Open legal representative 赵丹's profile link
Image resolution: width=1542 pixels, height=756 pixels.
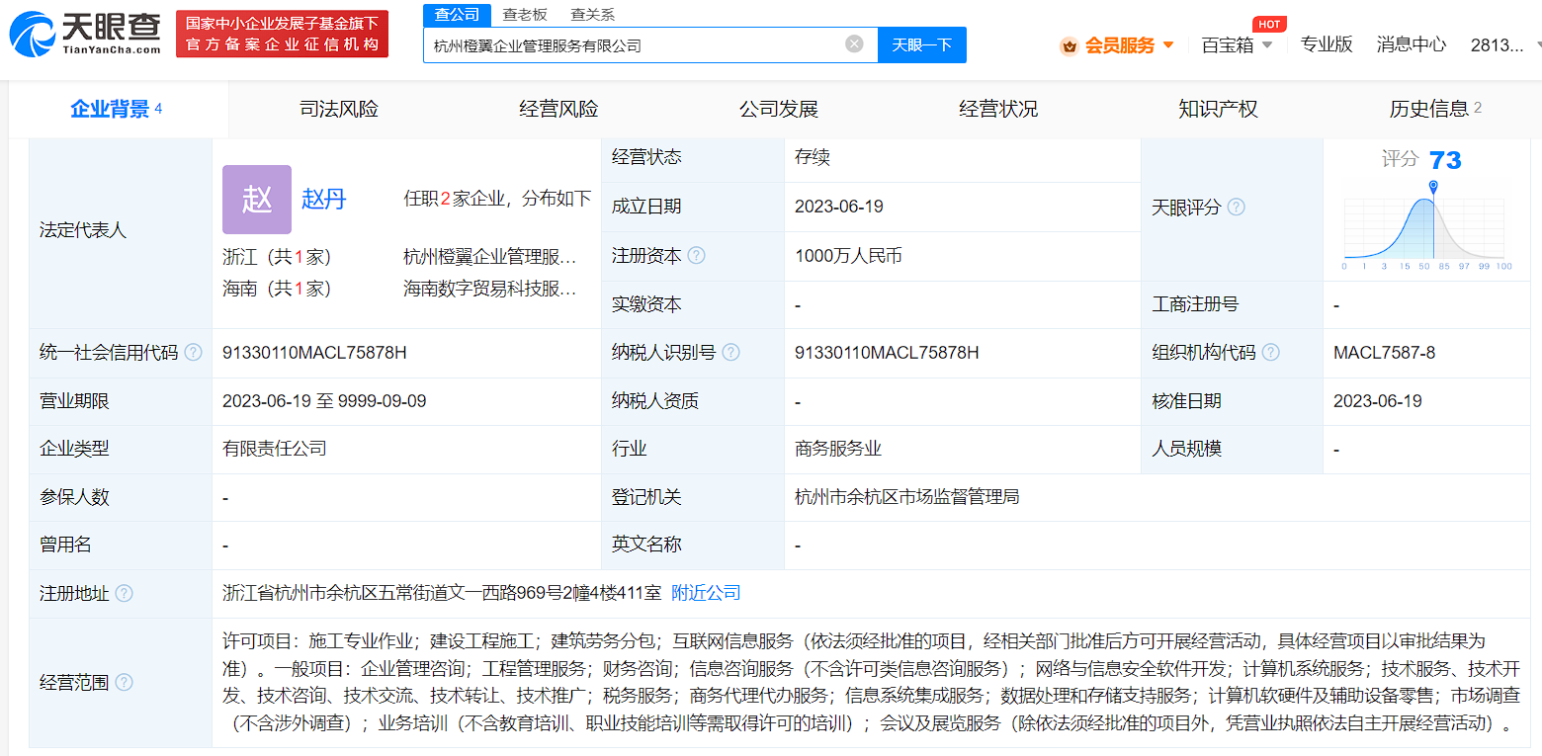pyautogui.click(x=324, y=199)
